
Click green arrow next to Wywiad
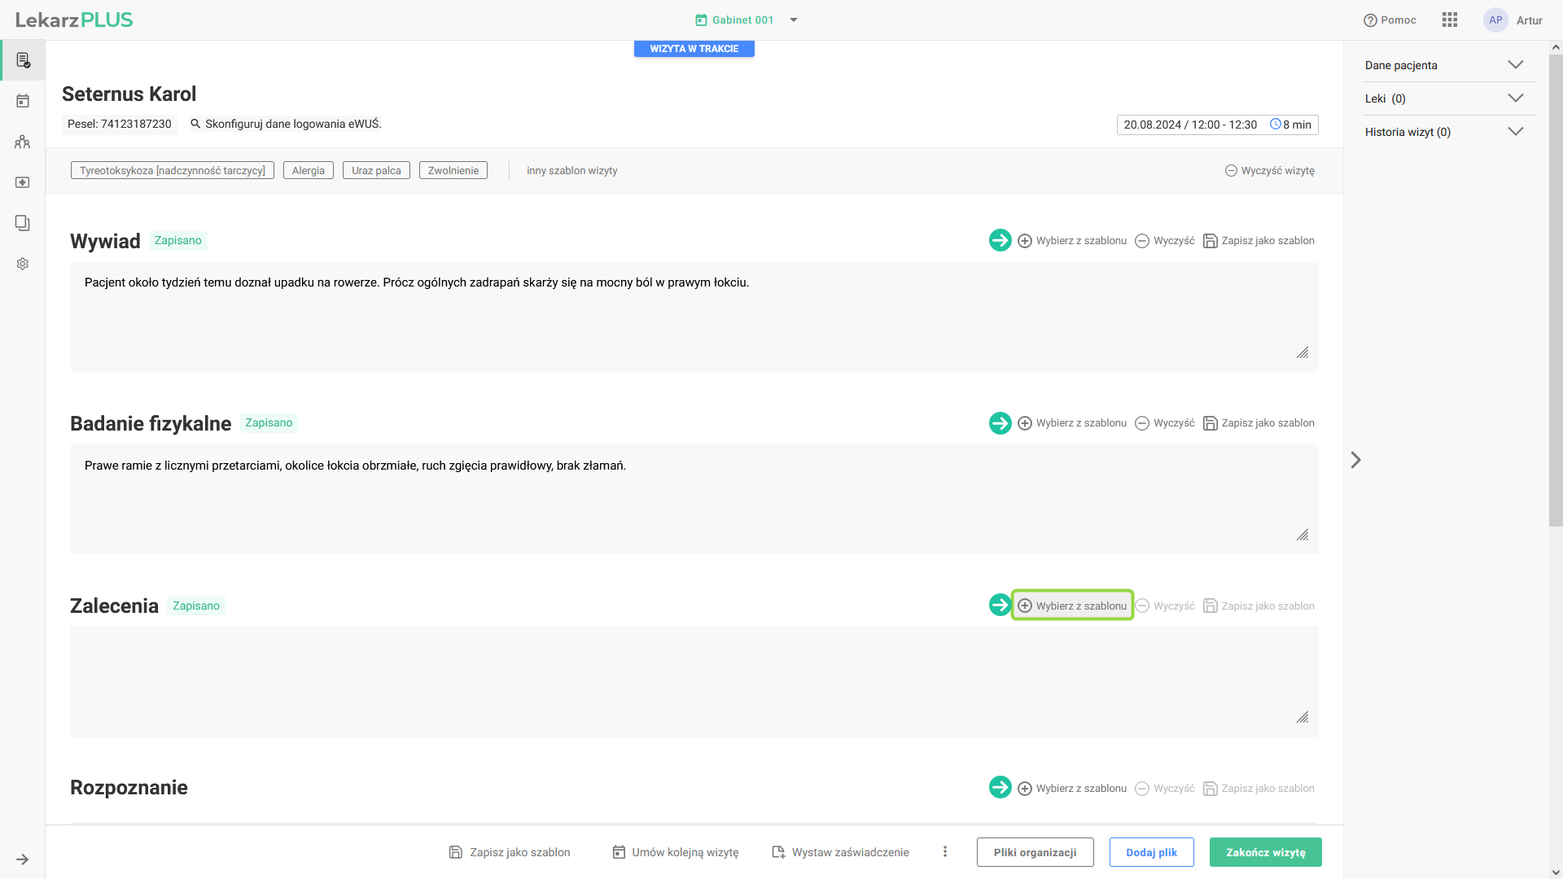click(x=1000, y=240)
